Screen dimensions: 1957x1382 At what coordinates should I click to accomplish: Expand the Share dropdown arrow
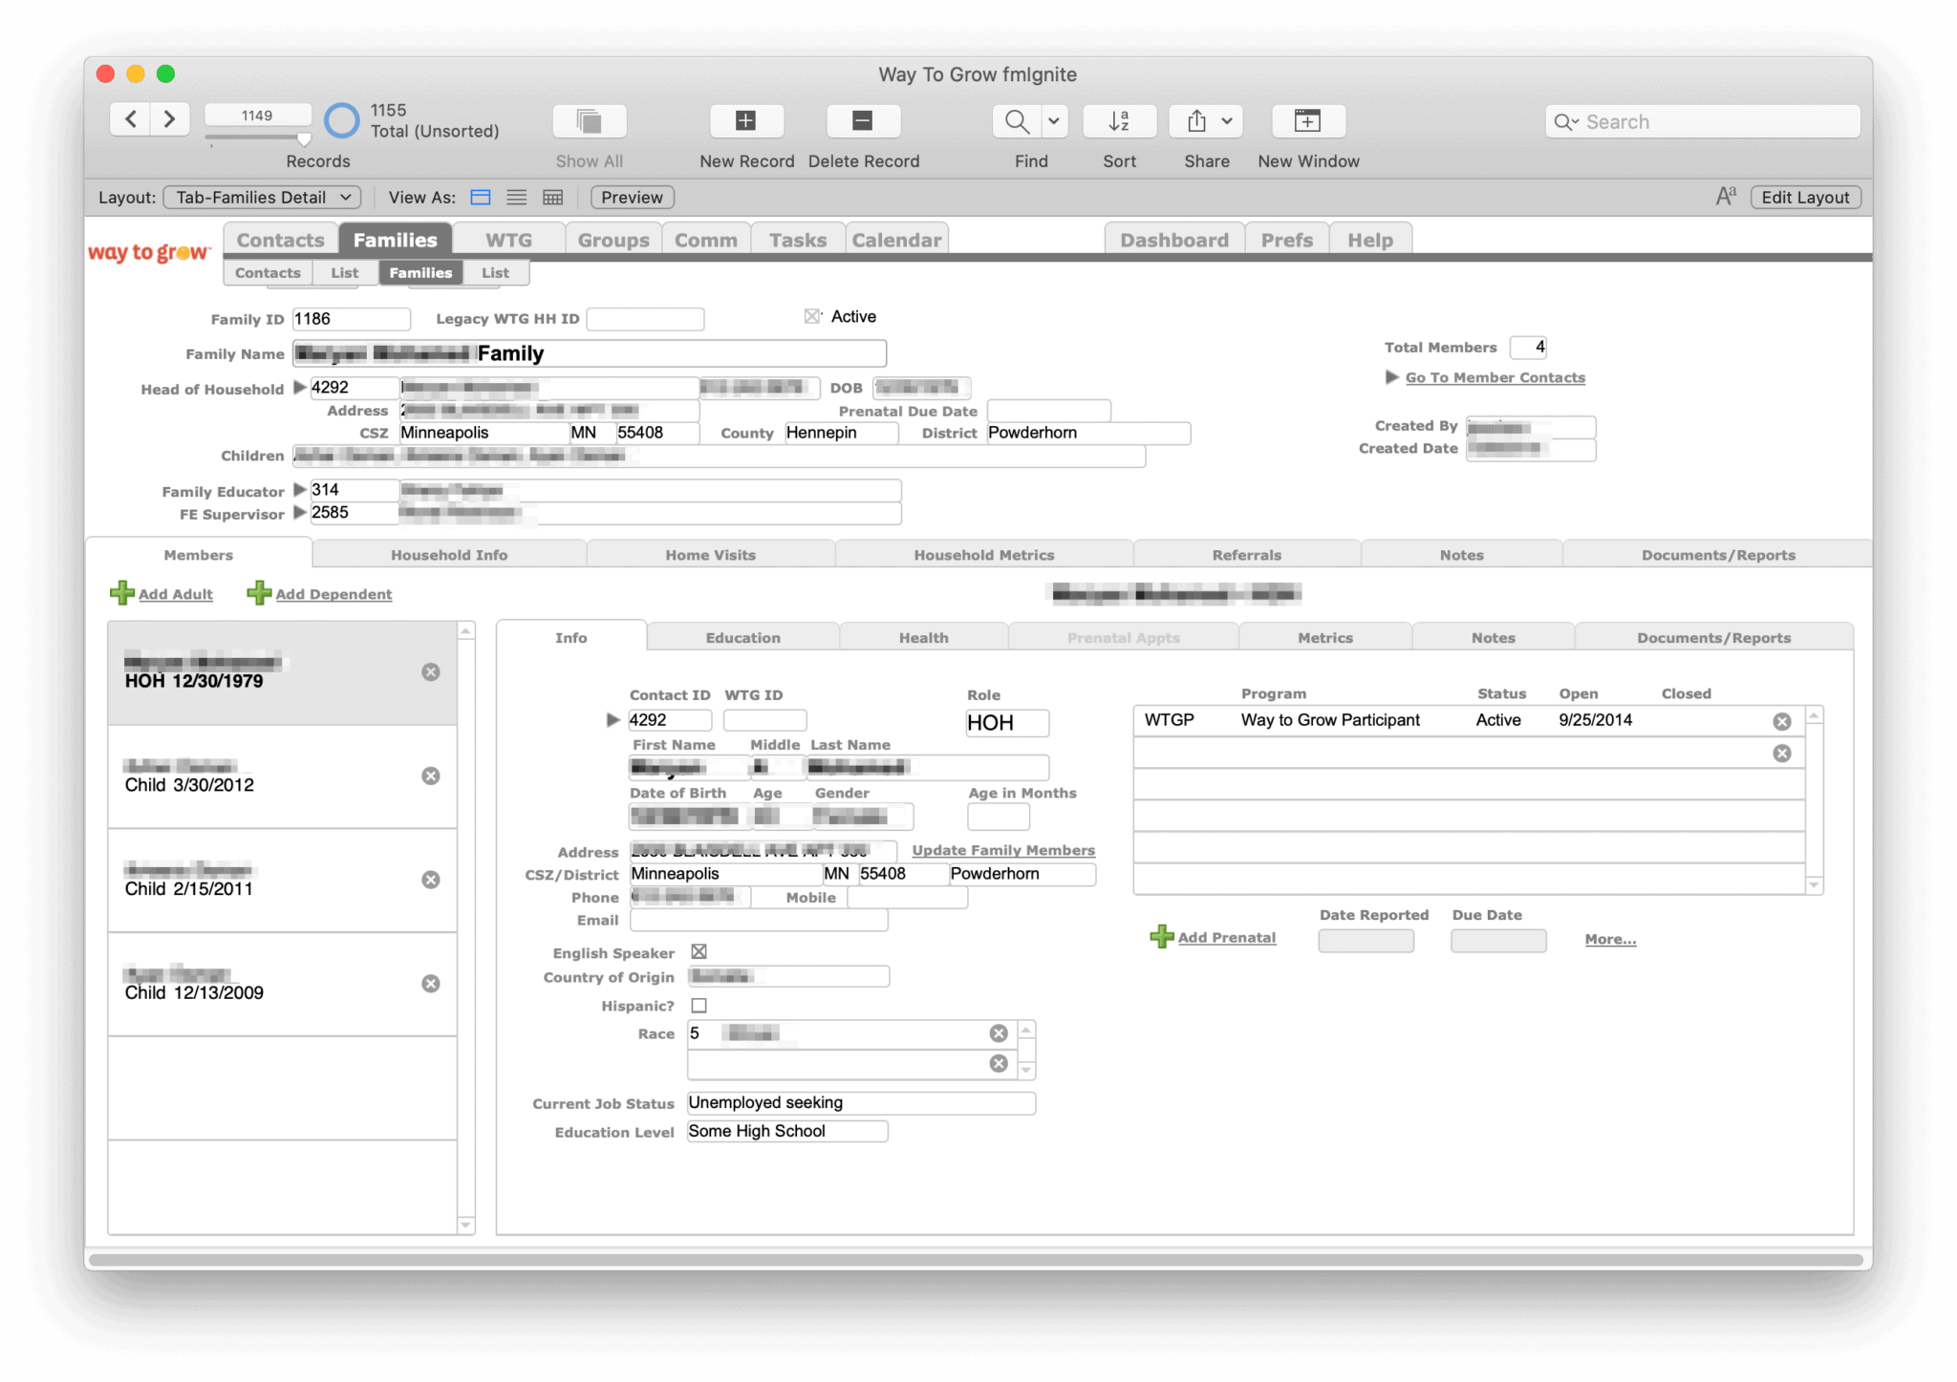(1227, 121)
